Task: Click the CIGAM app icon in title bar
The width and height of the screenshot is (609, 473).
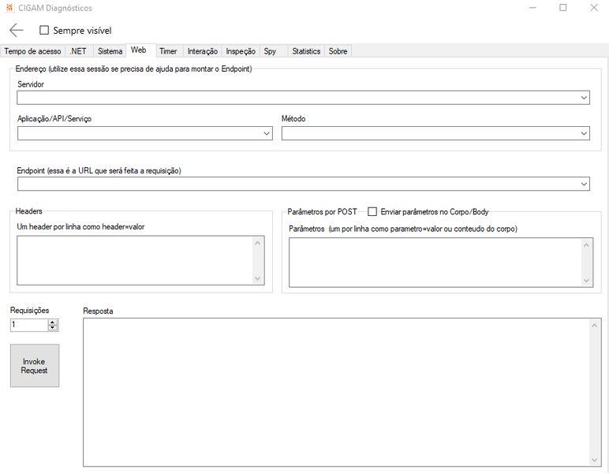Action: (9, 7)
